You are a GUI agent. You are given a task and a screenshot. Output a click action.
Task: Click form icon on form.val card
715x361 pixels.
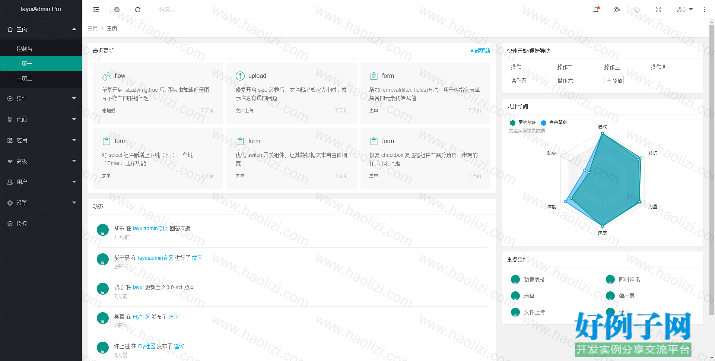[x=374, y=76]
